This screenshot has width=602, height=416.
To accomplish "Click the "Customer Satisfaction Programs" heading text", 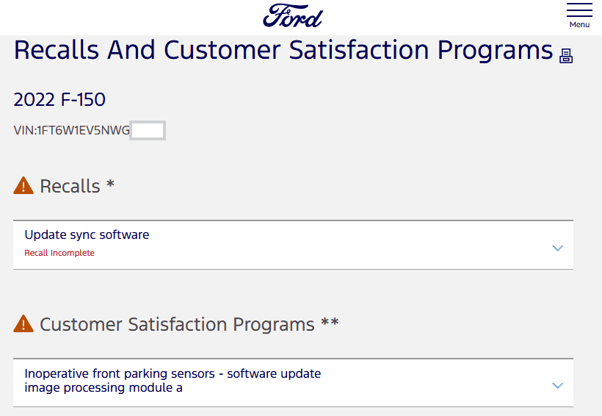I will [x=177, y=324].
